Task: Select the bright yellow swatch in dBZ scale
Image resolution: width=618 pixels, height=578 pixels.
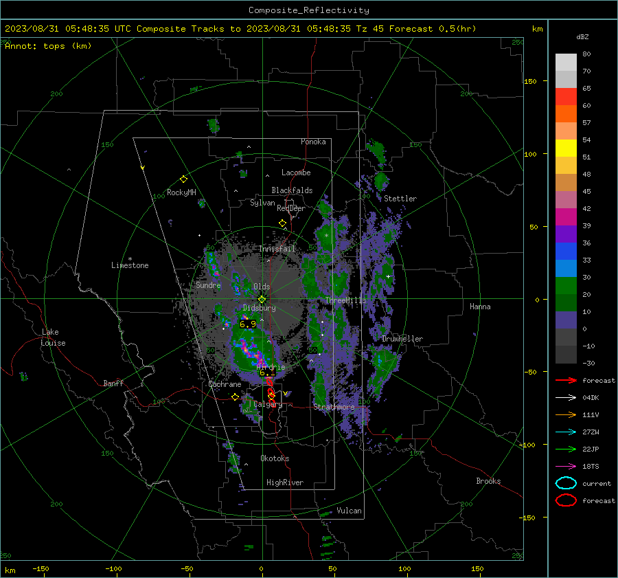Action: pyautogui.click(x=566, y=148)
